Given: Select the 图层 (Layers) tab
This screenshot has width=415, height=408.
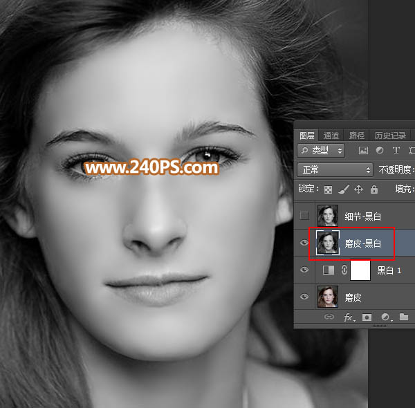Looking at the screenshot, I should pos(306,136).
